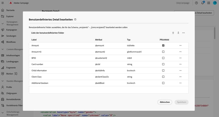Click the Speichern button
Viewport: 219px width, 117px height.
181,102
